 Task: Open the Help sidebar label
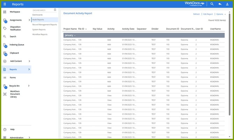click(x=12, y=129)
